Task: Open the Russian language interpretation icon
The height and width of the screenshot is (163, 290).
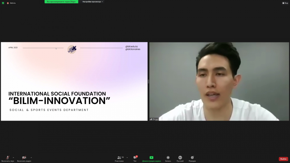Action: 180,158
